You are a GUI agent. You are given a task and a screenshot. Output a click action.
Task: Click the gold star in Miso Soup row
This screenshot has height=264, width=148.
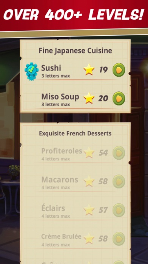89,98
